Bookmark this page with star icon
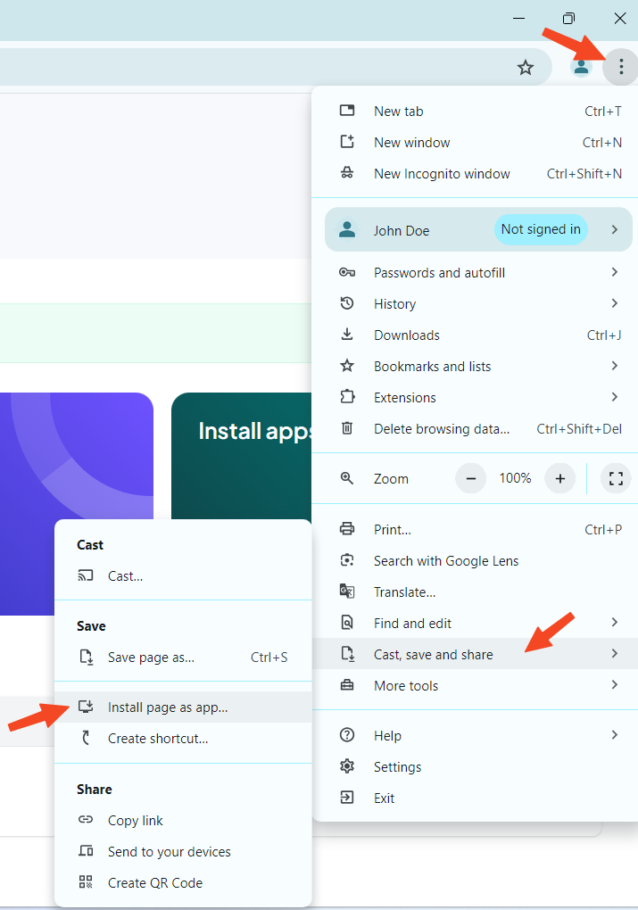Image resolution: width=638 pixels, height=910 pixels. tap(526, 68)
